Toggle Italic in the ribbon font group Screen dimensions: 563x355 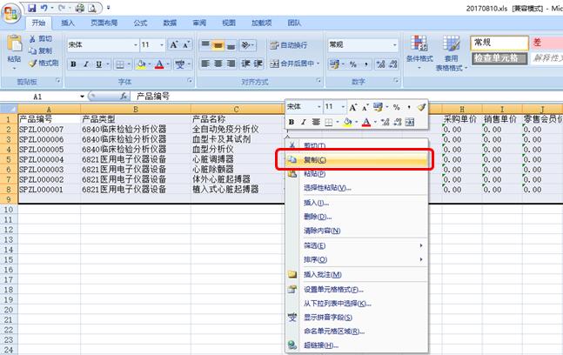click(x=86, y=64)
